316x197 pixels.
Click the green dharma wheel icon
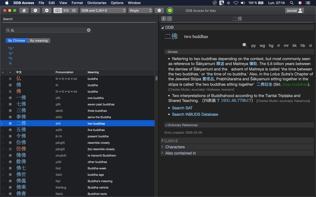point(170,11)
